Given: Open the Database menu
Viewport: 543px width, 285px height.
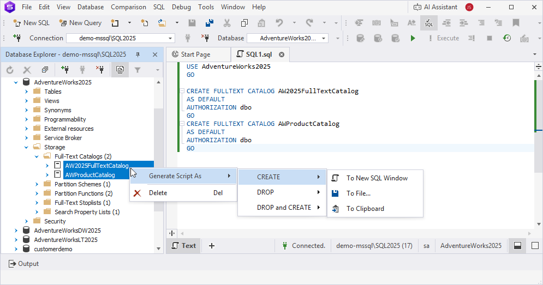Looking at the screenshot, I should [91, 7].
